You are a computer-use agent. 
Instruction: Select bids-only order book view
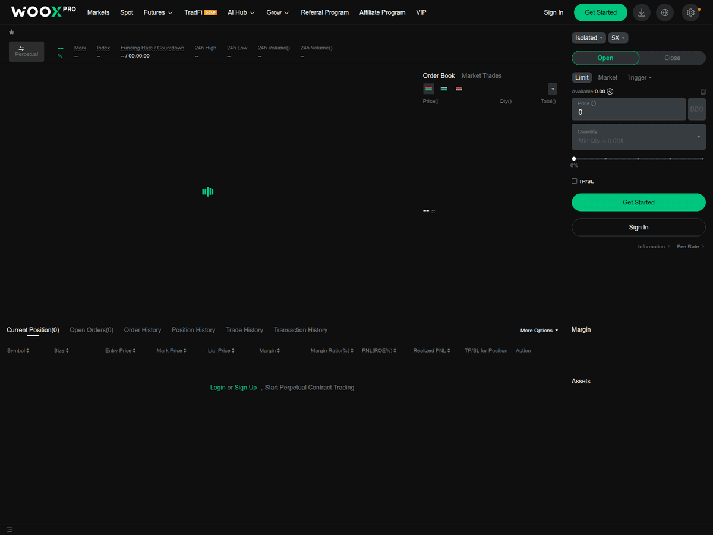coord(444,89)
